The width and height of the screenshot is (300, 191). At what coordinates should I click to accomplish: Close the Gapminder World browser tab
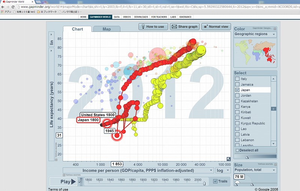pyautogui.click(x=32, y=2)
